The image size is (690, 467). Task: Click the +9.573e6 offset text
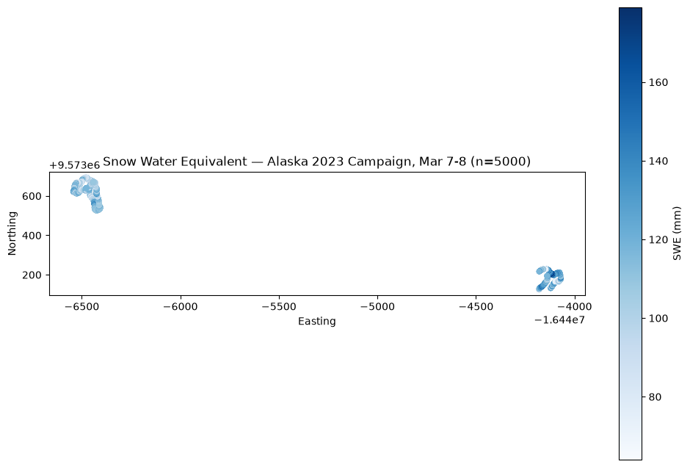[75, 165]
